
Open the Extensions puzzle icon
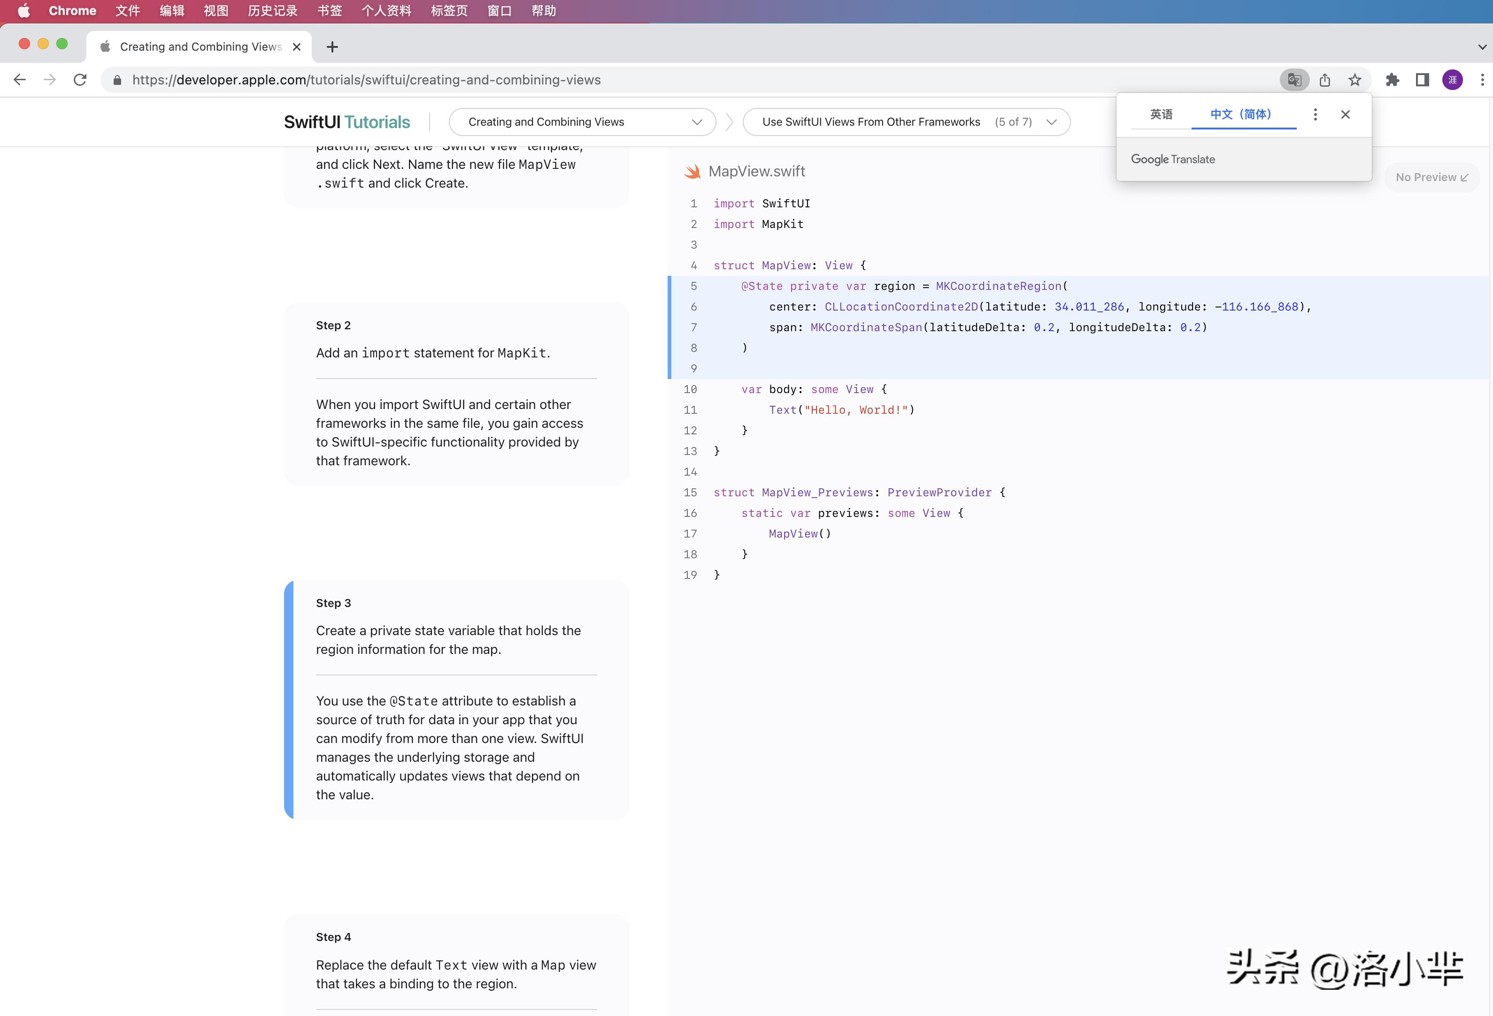click(x=1392, y=80)
